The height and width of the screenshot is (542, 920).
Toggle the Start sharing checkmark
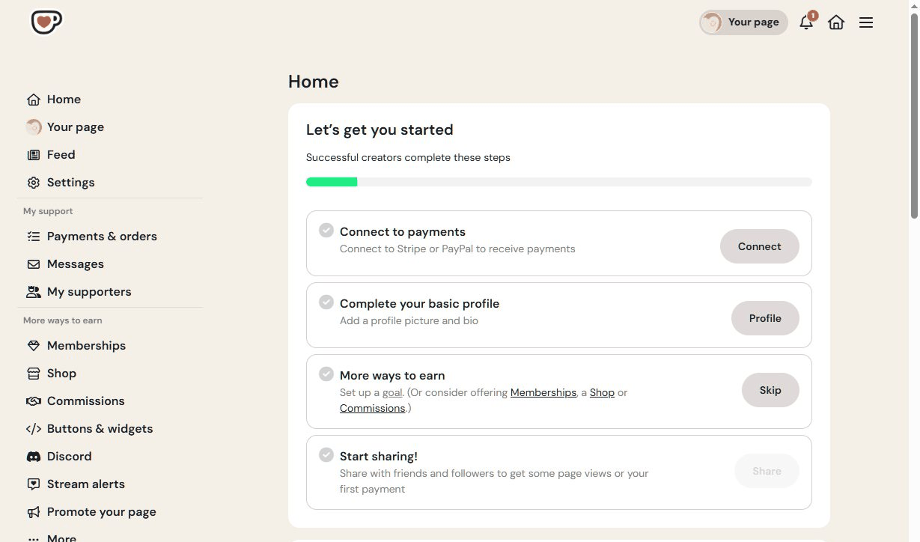tap(326, 454)
